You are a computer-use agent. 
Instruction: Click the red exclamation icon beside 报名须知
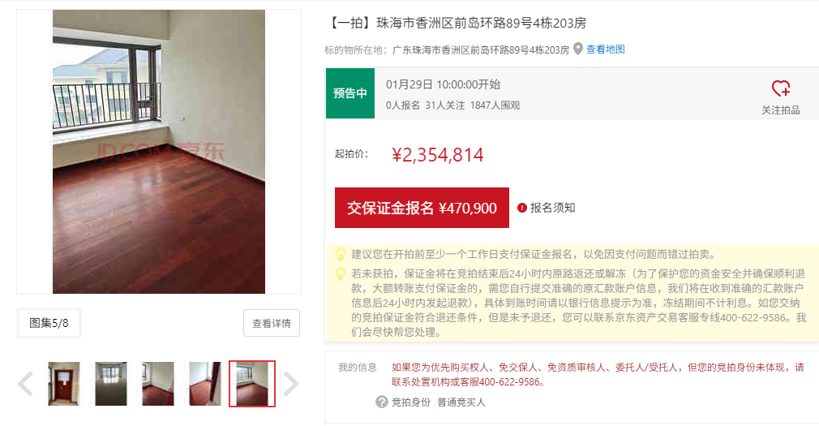tap(521, 208)
